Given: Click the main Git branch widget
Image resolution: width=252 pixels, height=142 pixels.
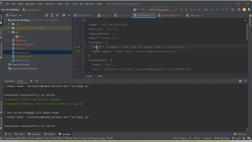Looking at the screenshot, I should pyautogui.click(x=236, y=138).
